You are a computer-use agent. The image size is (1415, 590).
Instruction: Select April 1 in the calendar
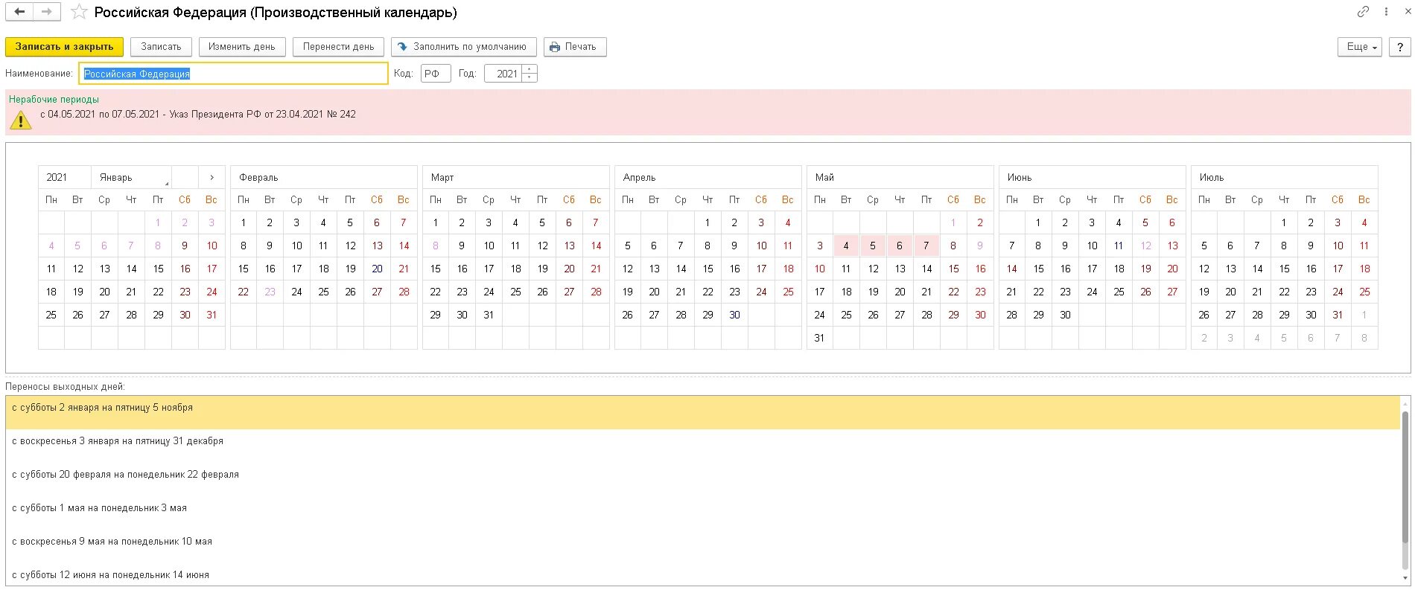click(707, 222)
